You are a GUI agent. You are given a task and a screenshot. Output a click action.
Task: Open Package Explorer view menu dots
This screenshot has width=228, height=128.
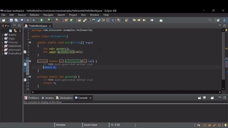tap(20, 31)
